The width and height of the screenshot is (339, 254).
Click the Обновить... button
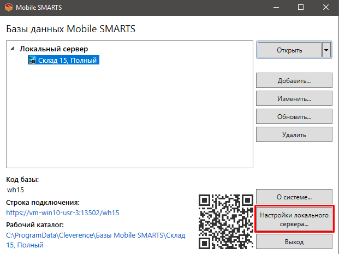point(294,116)
